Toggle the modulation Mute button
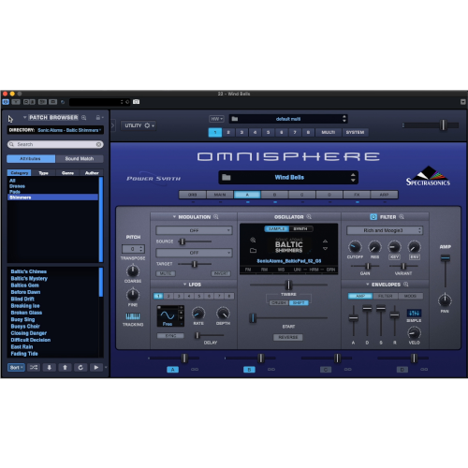Screen dimensions: 468x468 (x=166, y=273)
